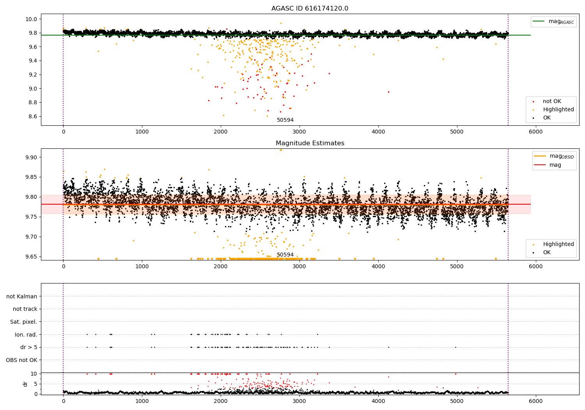Screen dimensions: 585x410
Task: Click the '3000' x-axis tick of top plot
Action: coord(300,132)
